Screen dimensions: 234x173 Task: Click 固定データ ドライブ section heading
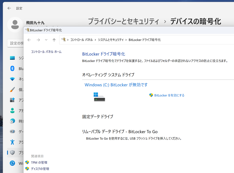click(x=98, y=117)
